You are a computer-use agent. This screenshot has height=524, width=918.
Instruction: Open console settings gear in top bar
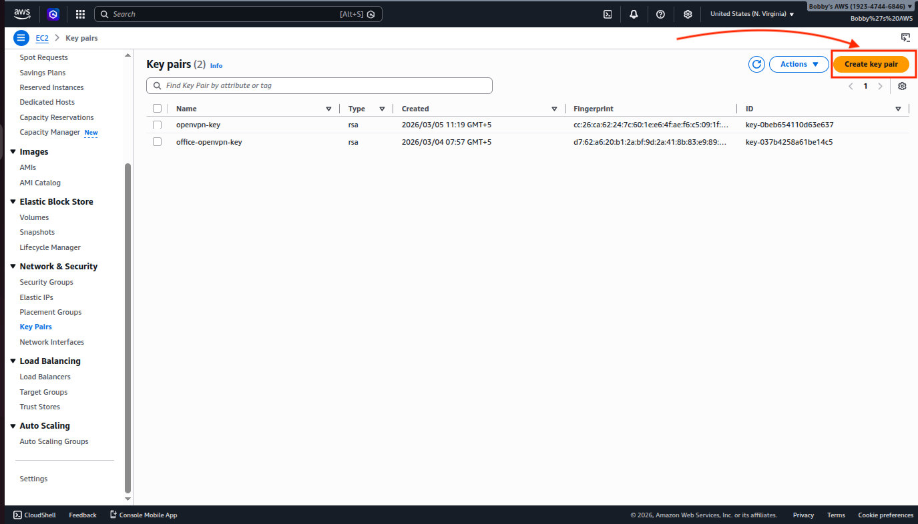[688, 14]
